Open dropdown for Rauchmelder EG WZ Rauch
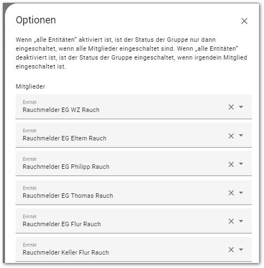 click(241, 107)
